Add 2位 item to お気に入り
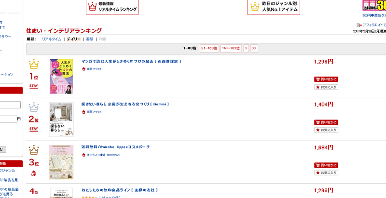This screenshot has height=198, width=386. point(326,130)
